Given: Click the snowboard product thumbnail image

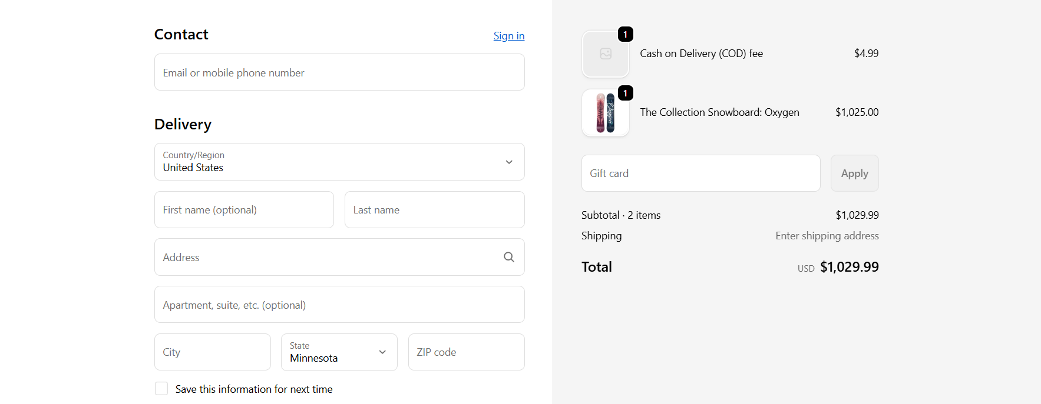Looking at the screenshot, I should click(605, 112).
